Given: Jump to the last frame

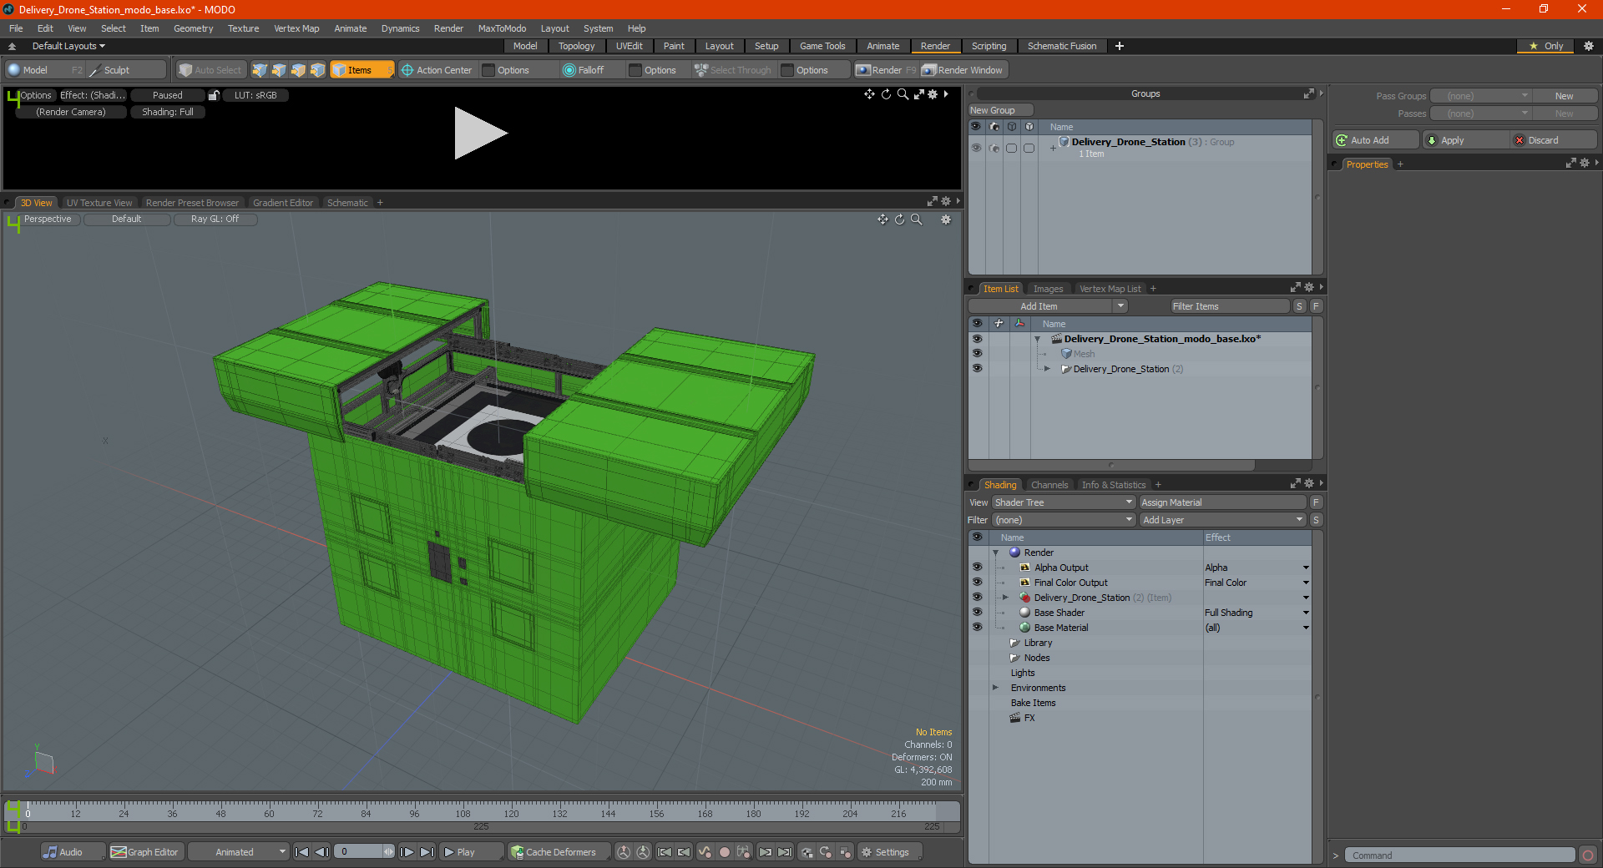Looking at the screenshot, I should coord(427,852).
